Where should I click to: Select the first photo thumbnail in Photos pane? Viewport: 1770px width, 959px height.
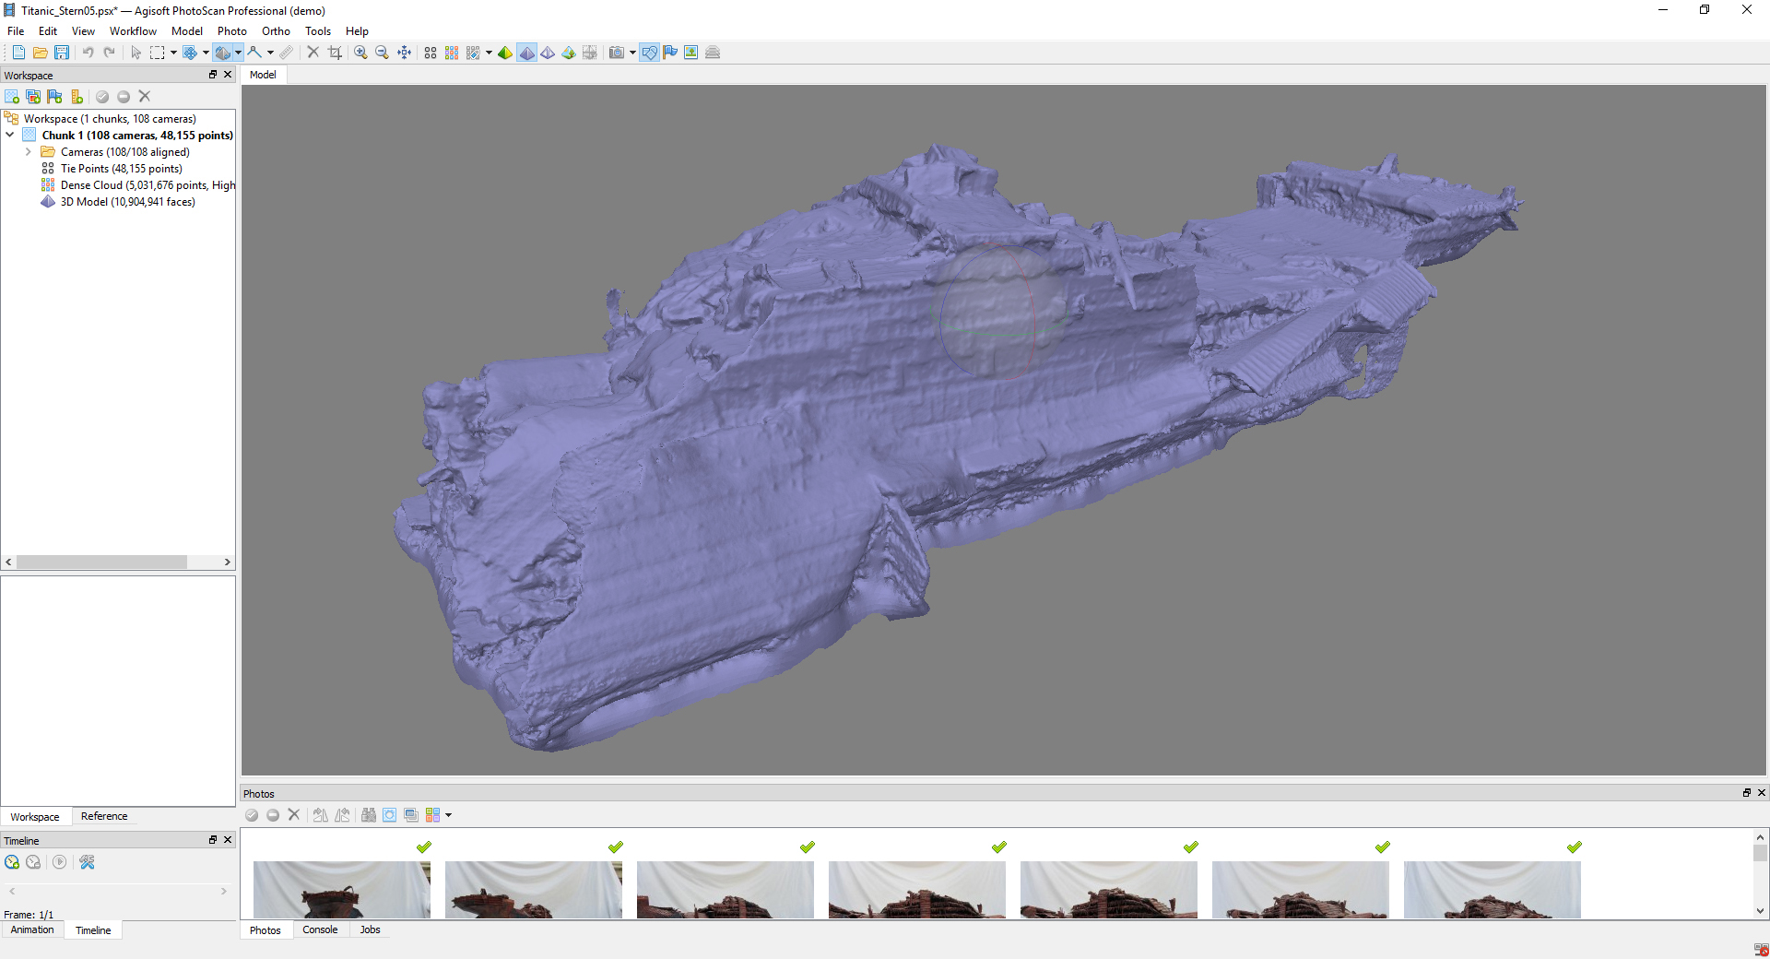pos(342,889)
